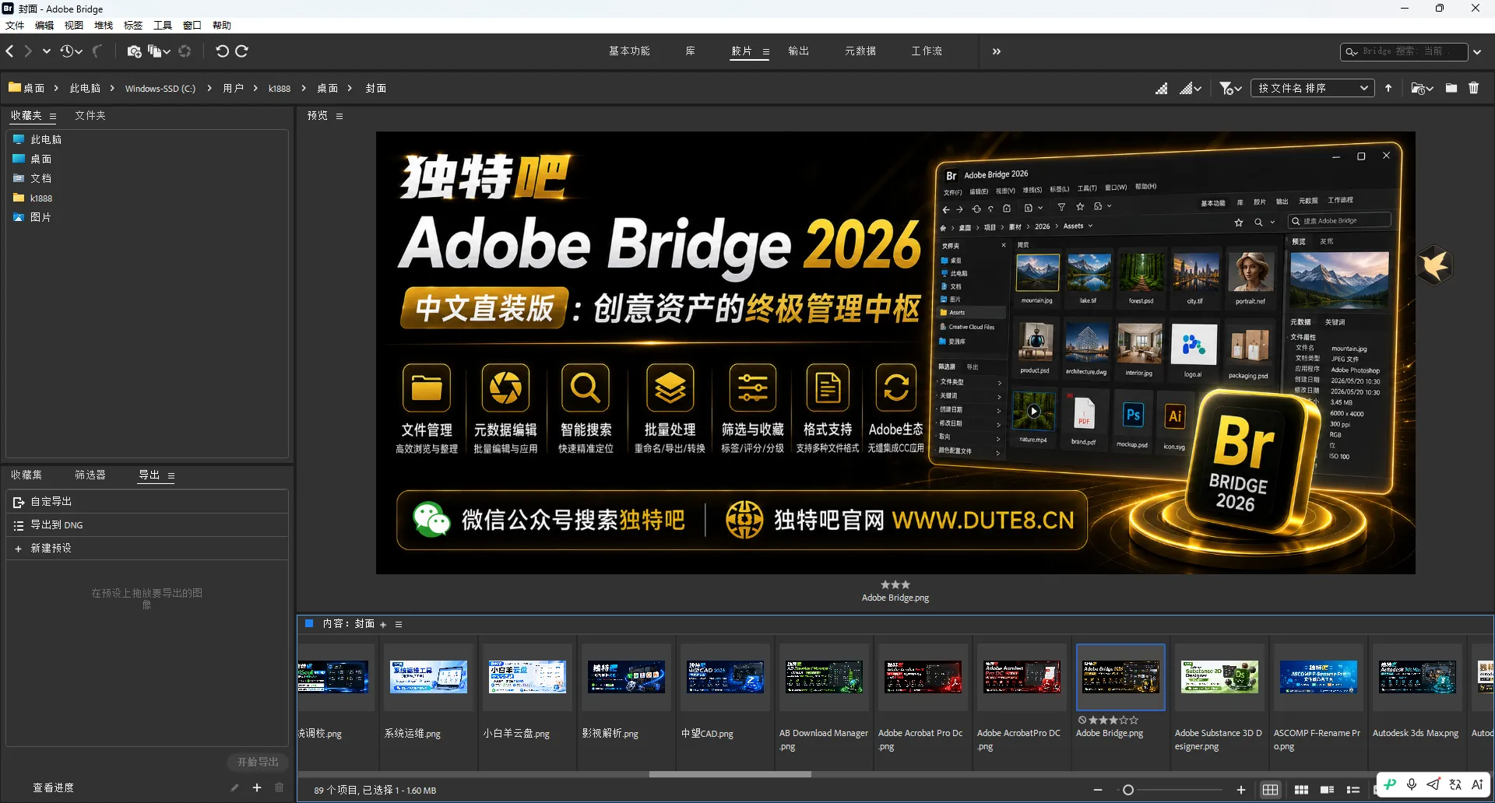Image resolution: width=1495 pixels, height=803 pixels.
Task: Switch to the 基本功能 workspace
Action: click(629, 51)
